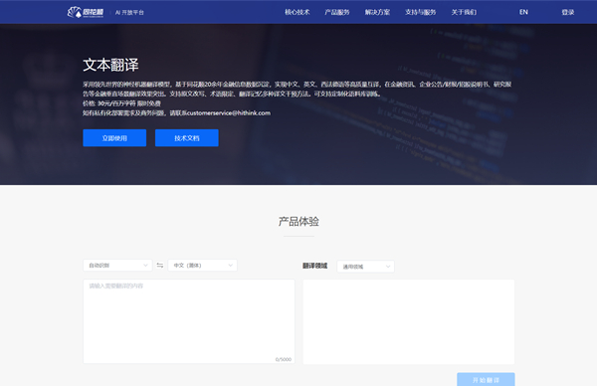Open the 产品服务 menu
Screen dimensions: 597x386
[337, 12]
